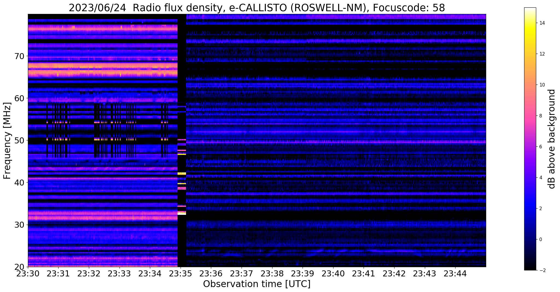
Task: Click the colorbar tick label 4
Action: 540,178
